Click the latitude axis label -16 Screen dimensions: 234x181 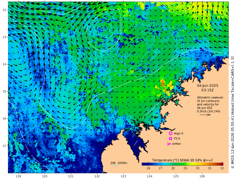pos(3,118)
